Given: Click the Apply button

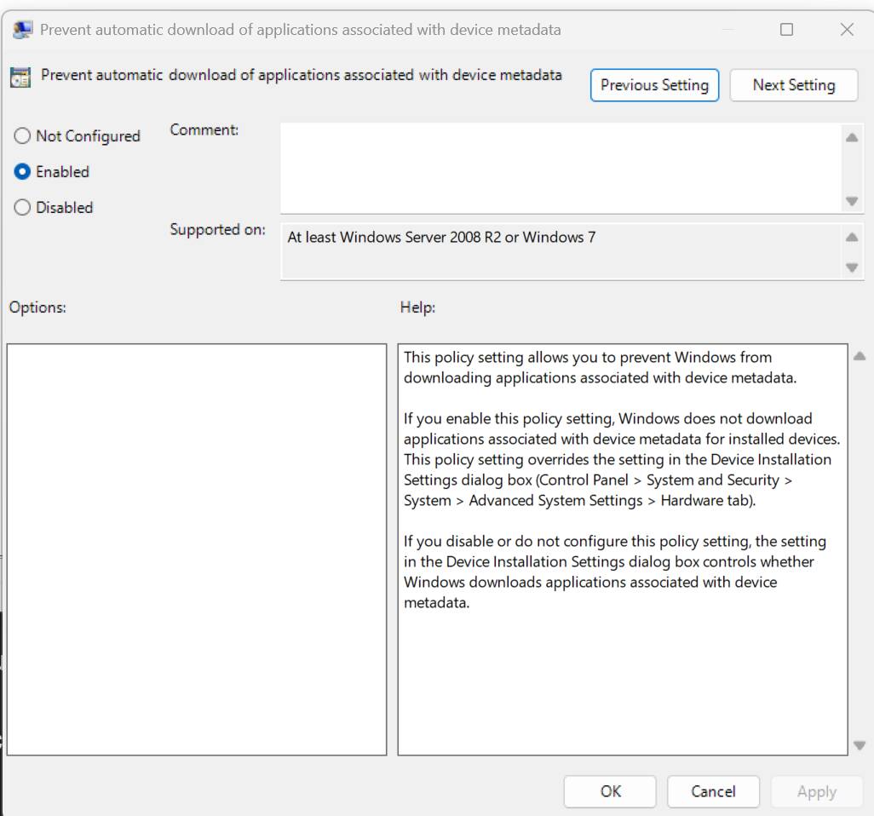Looking at the screenshot, I should point(817,791).
